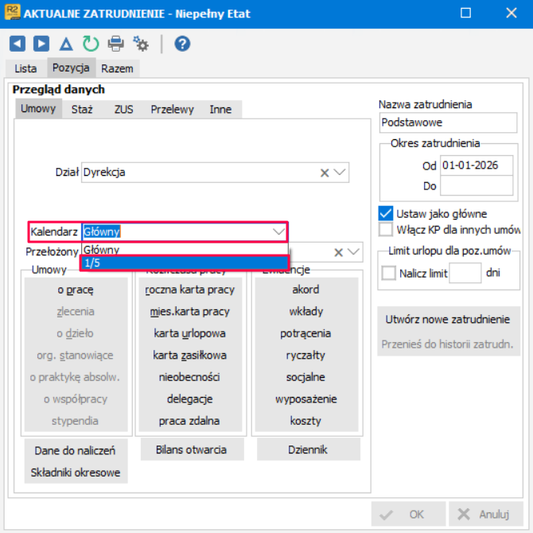The width and height of the screenshot is (533, 533).
Task: Close the Aktualne Zatrudnienie window
Action: [x=512, y=13]
